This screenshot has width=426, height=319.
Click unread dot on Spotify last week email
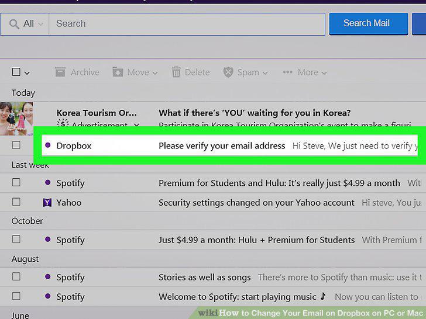(48, 182)
